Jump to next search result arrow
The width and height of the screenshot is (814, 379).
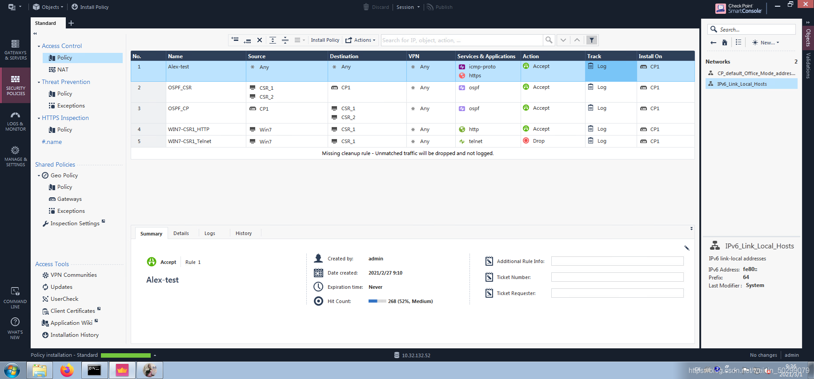563,40
